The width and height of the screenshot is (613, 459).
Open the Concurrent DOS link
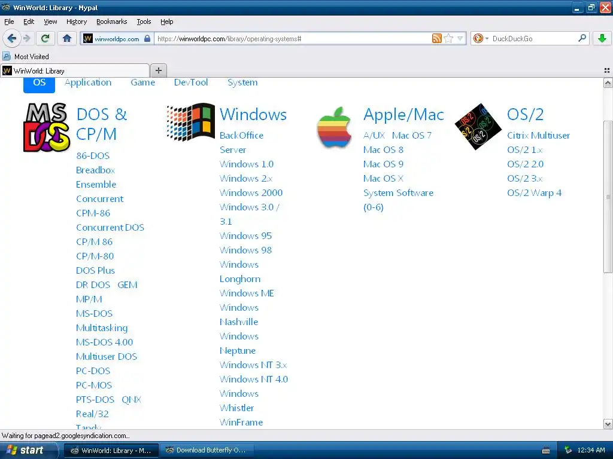[x=110, y=228]
